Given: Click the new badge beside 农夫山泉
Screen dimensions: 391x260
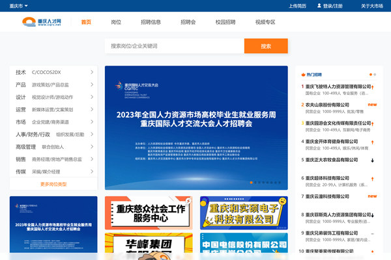Looking at the screenshot, I should point(372,105).
